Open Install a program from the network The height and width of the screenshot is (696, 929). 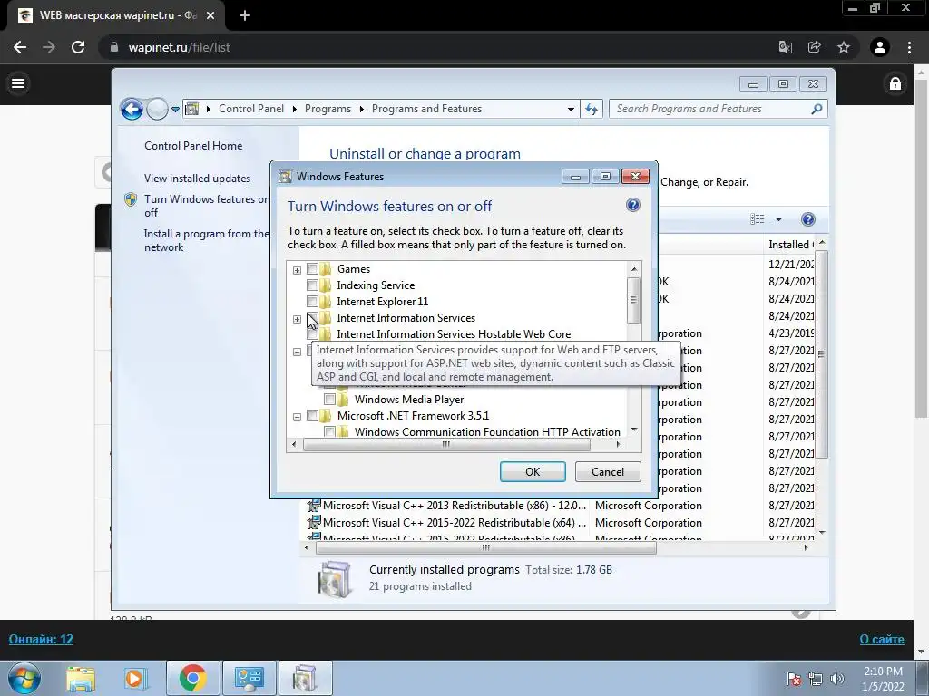point(206,240)
